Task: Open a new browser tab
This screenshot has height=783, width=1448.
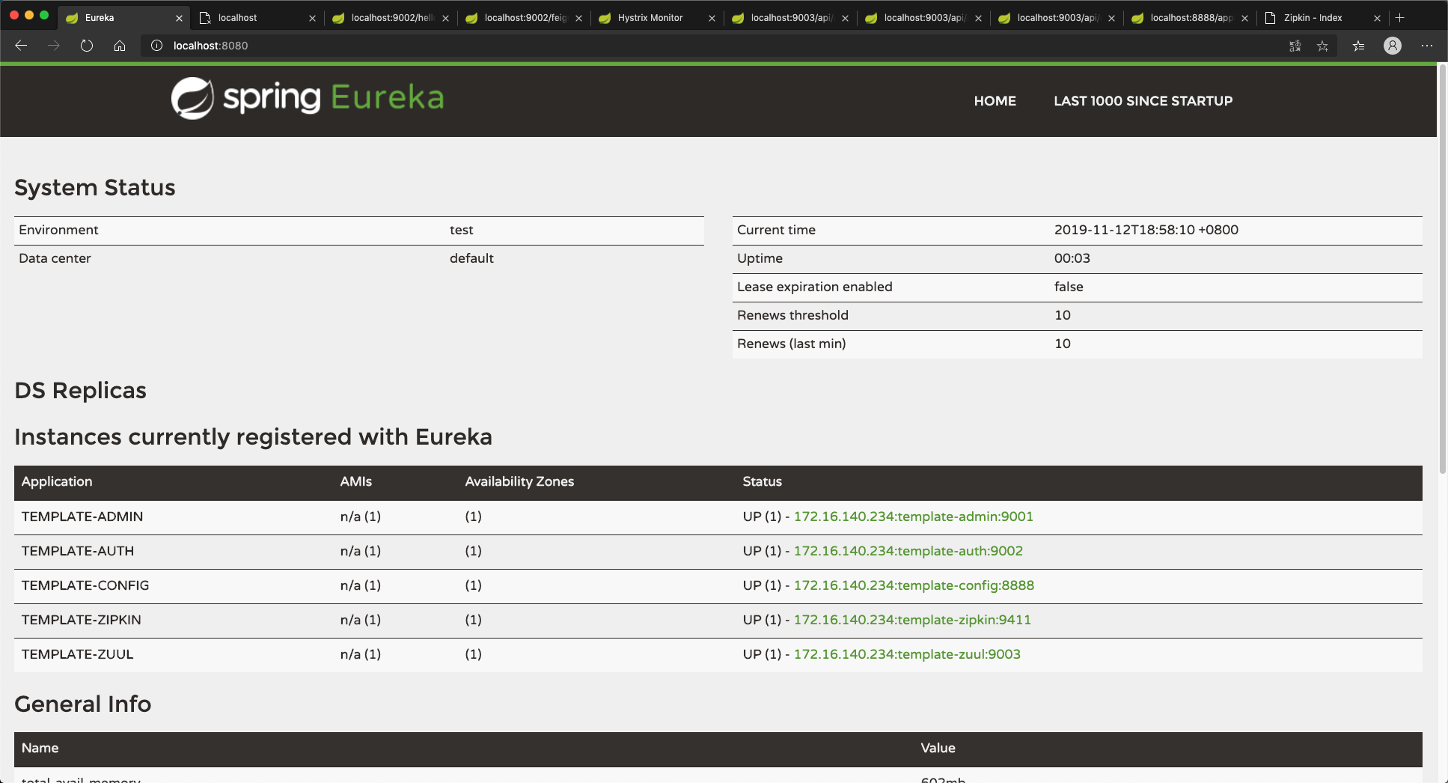Action: [x=1400, y=17]
